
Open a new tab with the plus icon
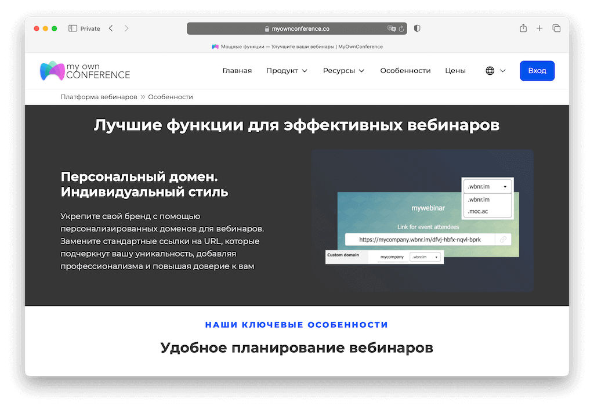pyautogui.click(x=539, y=27)
